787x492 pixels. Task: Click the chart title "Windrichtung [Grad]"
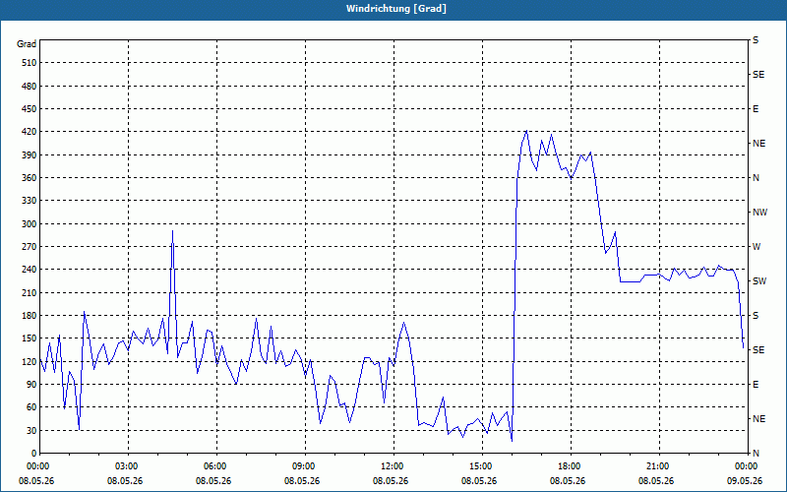396,9
